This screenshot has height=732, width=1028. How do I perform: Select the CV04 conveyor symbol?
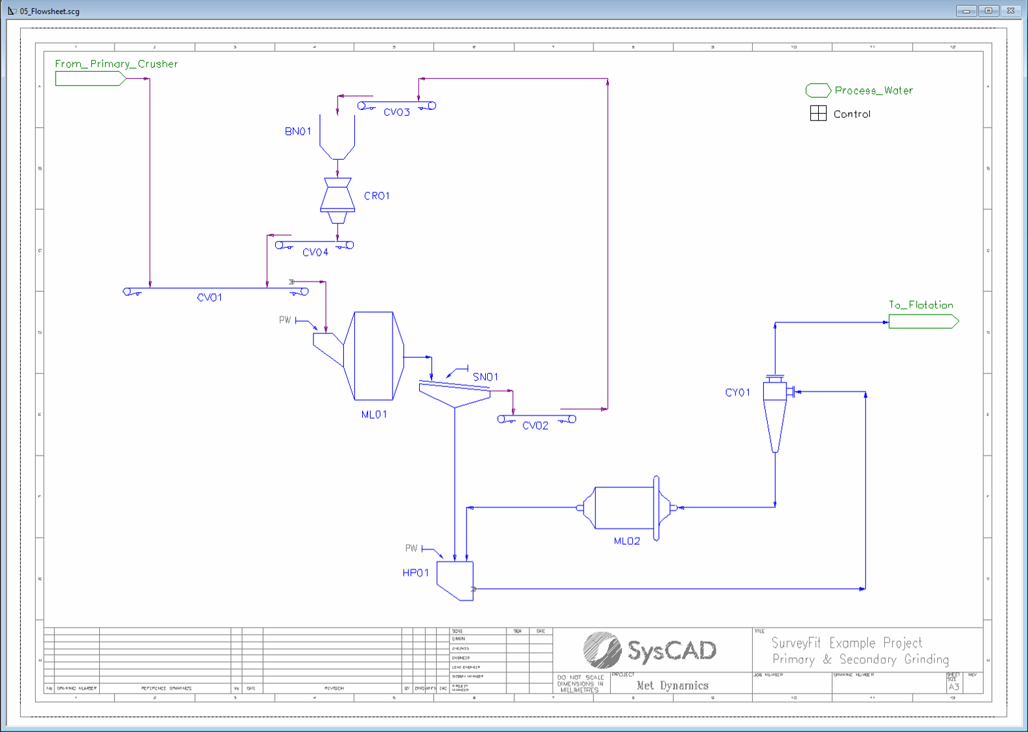(x=314, y=245)
